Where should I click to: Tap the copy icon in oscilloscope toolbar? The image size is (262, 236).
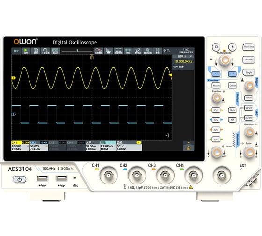click(x=36, y=51)
